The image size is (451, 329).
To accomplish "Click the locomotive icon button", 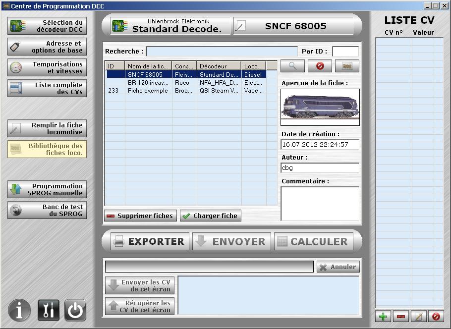I will [x=347, y=66].
